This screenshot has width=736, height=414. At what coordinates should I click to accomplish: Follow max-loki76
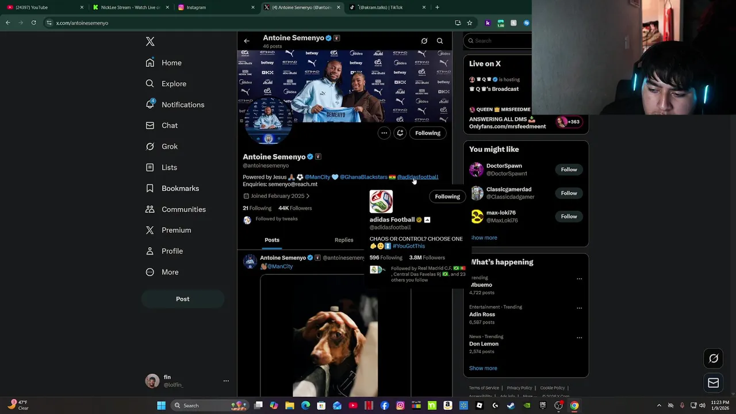(569, 216)
